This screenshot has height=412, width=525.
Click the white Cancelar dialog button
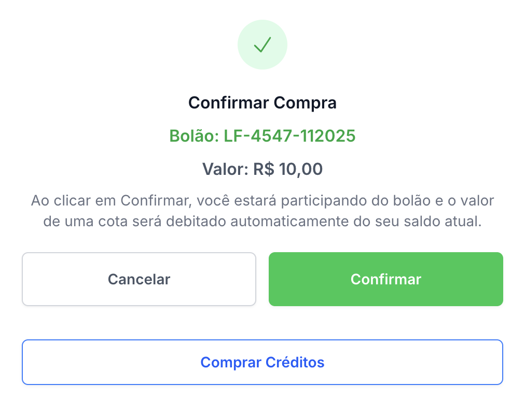(x=139, y=279)
